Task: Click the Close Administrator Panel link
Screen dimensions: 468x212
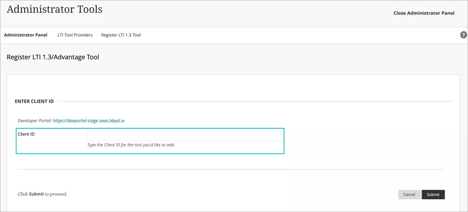Action: coord(424,13)
